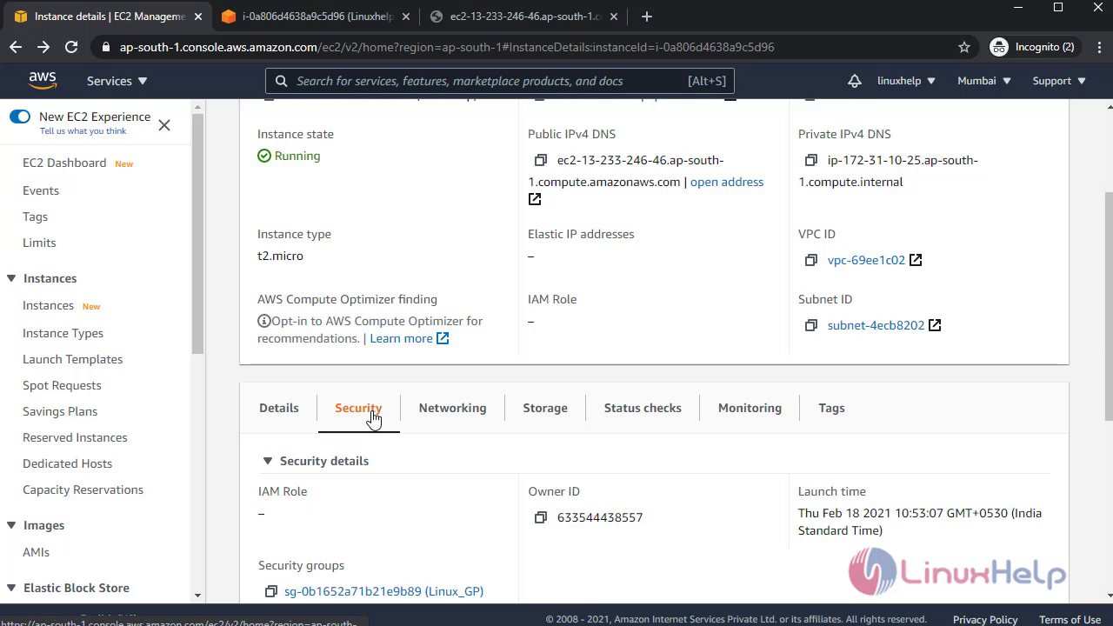
Task: Go forward in browser history
Action: pyautogui.click(x=43, y=47)
